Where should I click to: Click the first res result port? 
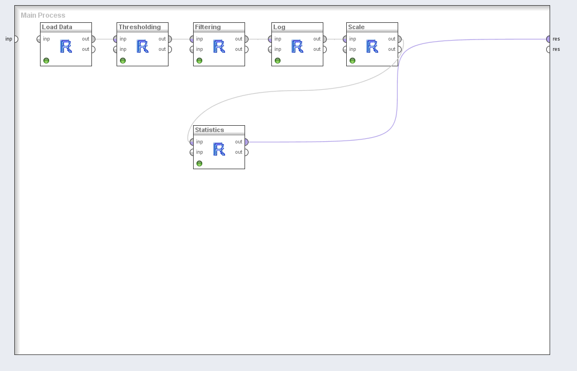548,39
